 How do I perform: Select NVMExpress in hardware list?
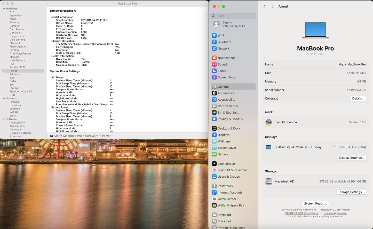click(x=17, y=60)
